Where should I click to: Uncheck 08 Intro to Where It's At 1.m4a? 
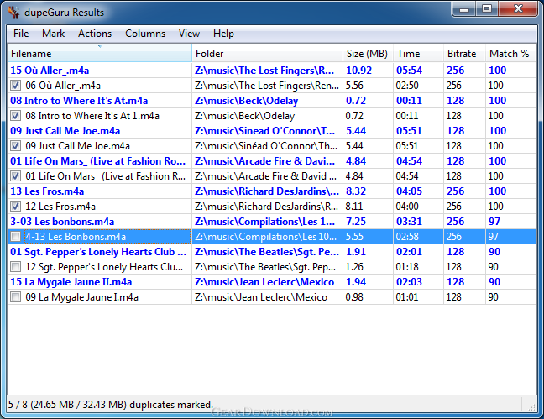click(16, 116)
